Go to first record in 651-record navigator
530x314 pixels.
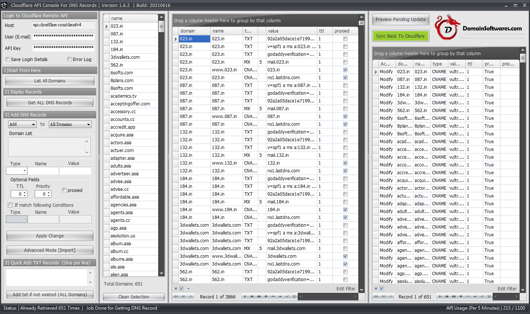tap(376, 297)
